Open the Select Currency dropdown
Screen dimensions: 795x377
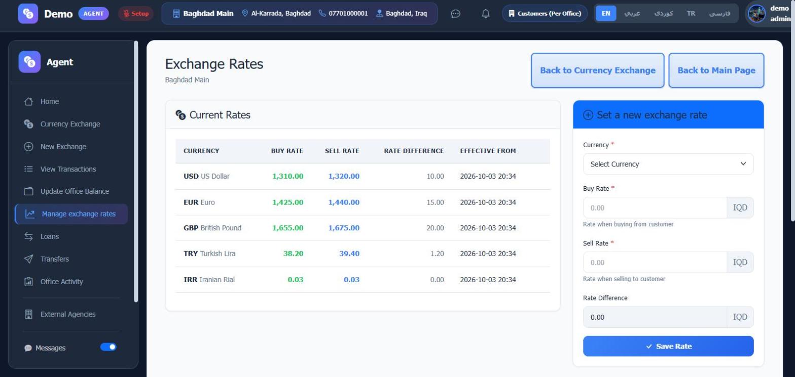tap(668, 164)
